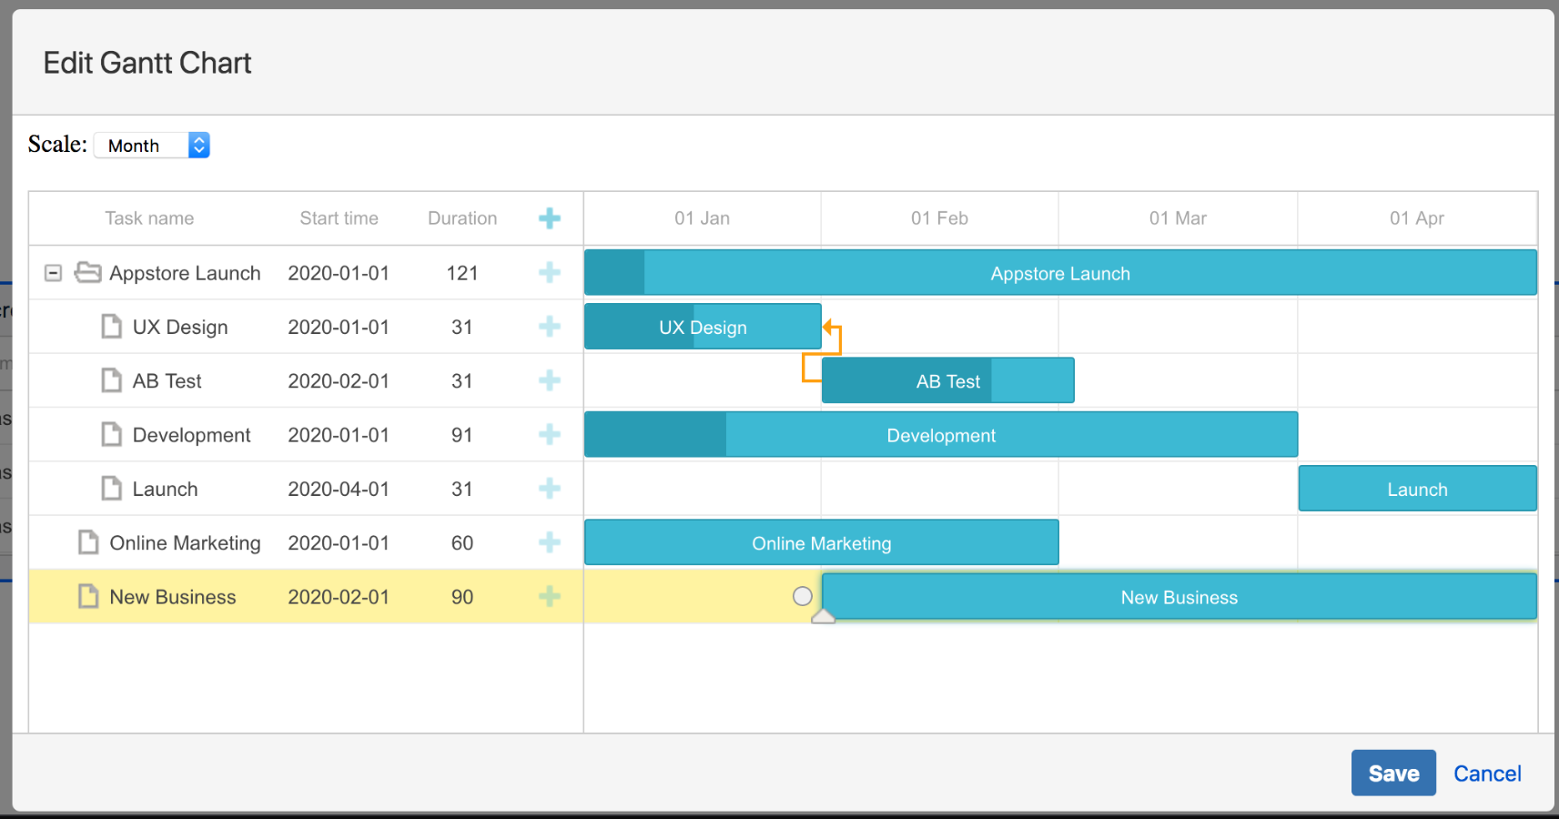Click the Task name column header
This screenshot has width=1559, height=819.
(x=149, y=218)
